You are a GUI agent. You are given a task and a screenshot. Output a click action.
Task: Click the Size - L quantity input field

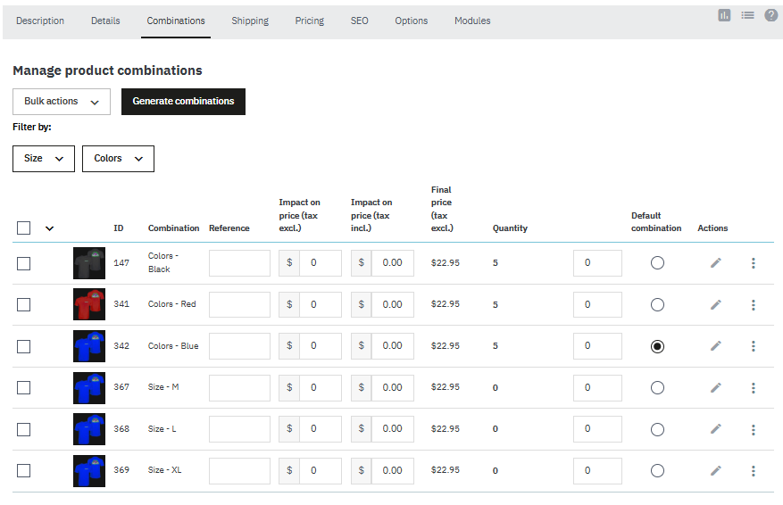(597, 429)
